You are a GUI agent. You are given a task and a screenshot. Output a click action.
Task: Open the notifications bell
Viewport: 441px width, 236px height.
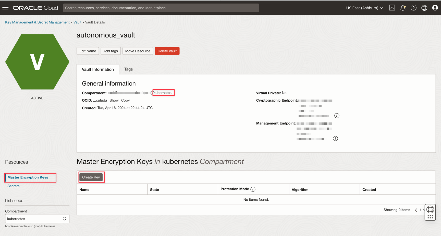tap(403, 8)
